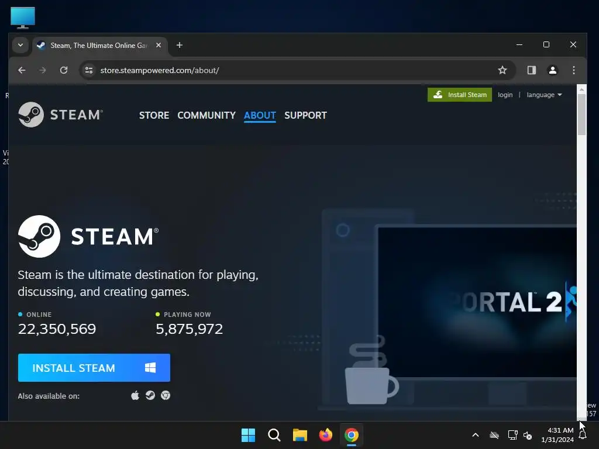The width and height of the screenshot is (599, 449).
Task: Reload the current page
Action: pos(64,70)
